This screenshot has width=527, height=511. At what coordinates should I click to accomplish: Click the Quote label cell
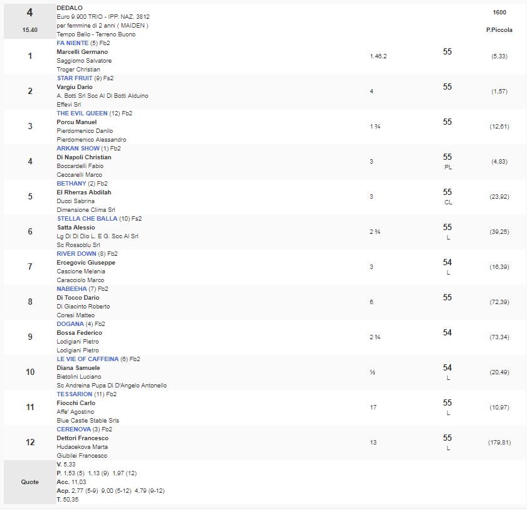pyautogui.click(x=29, y=482)
